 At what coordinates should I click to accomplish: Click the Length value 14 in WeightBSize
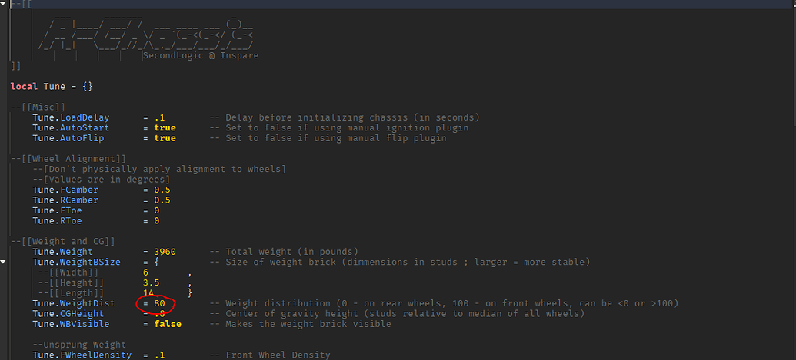click(148, 293)
